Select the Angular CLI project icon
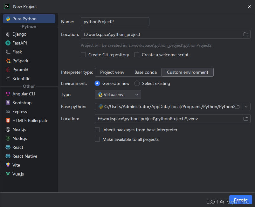Viewport: 255px width, 207px height. coord(8,94)
